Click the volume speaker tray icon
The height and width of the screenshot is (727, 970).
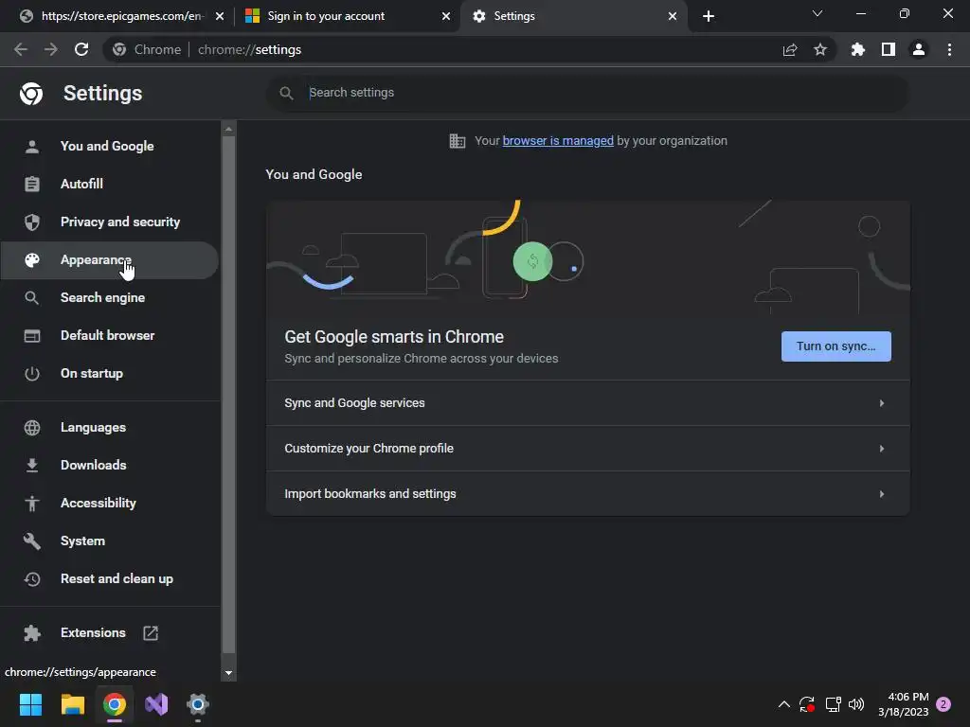(x=856, y=704)
